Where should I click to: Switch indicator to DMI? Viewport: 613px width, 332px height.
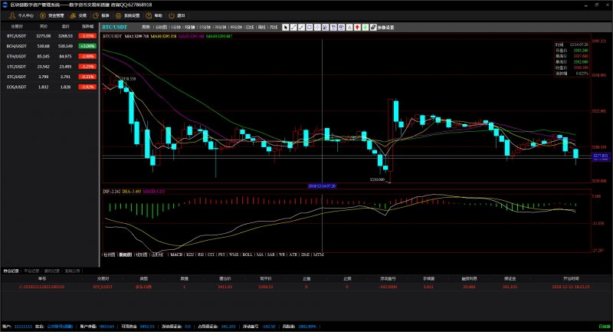click(305, 255)
